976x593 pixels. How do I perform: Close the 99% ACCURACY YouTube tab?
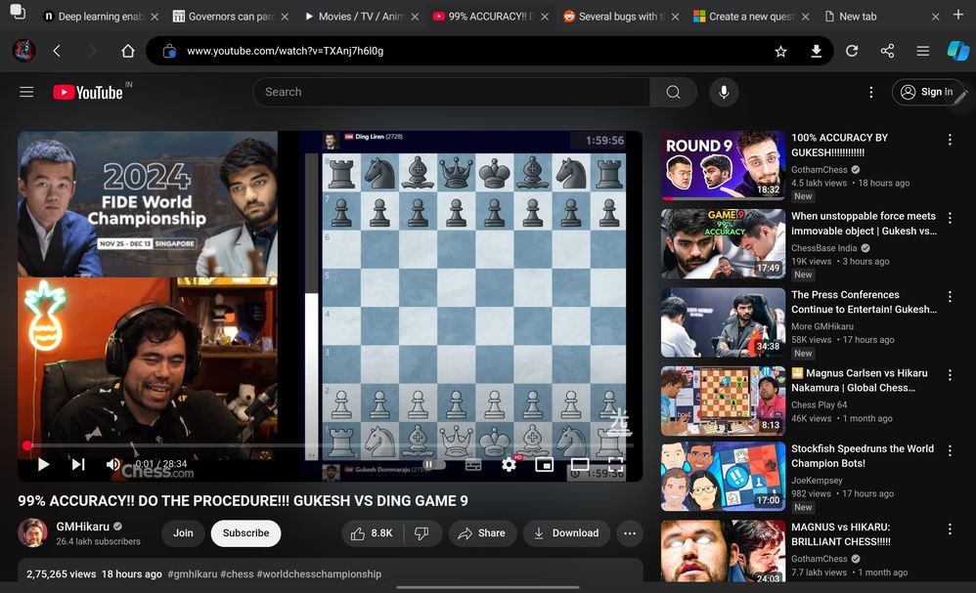tap(545, 17)
